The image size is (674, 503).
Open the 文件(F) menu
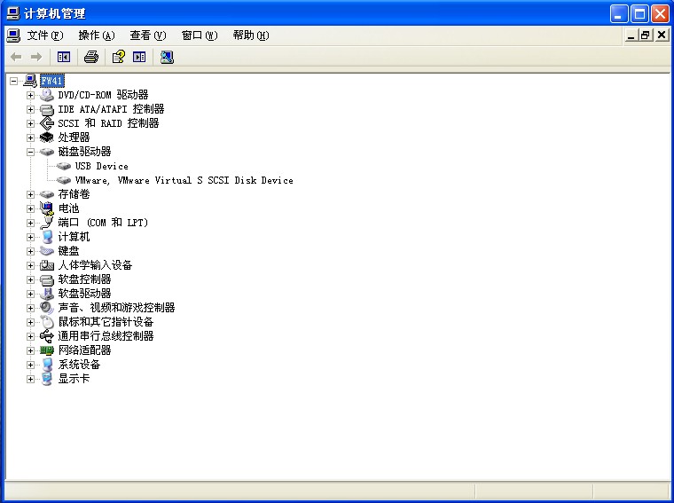(x=45, y=35)
